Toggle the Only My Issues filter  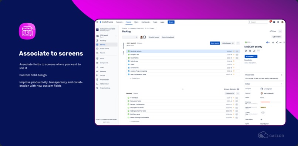(154, 37)
